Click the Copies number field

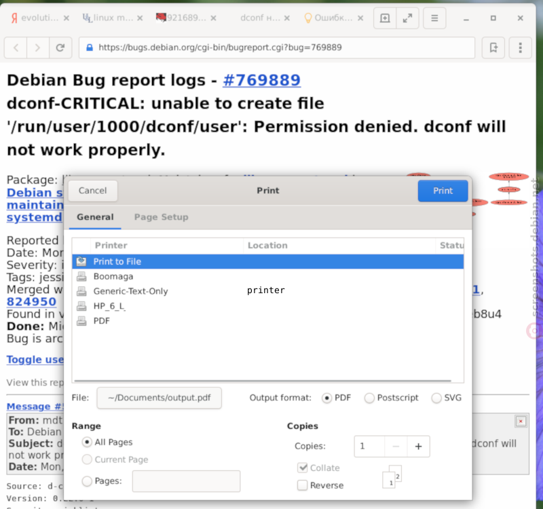tap(369, 447)
